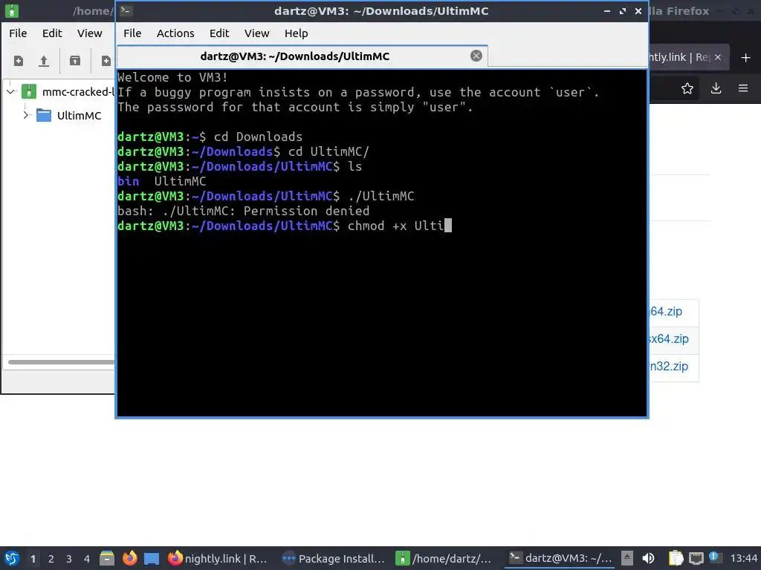Click 'Welcome to VM3!' terminal line
The width and height of the screenshot is (761, 570).
coord(172,77)
